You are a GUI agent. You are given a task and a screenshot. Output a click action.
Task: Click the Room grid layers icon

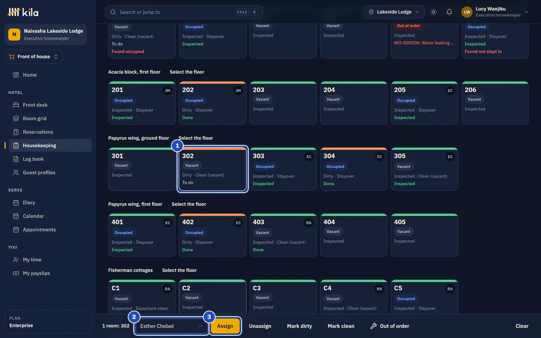[x=16, y=118]
